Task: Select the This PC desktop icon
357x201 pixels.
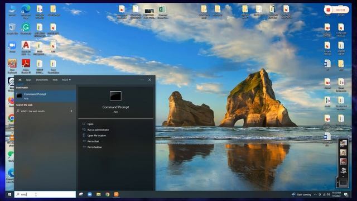Action: (12, 11)
